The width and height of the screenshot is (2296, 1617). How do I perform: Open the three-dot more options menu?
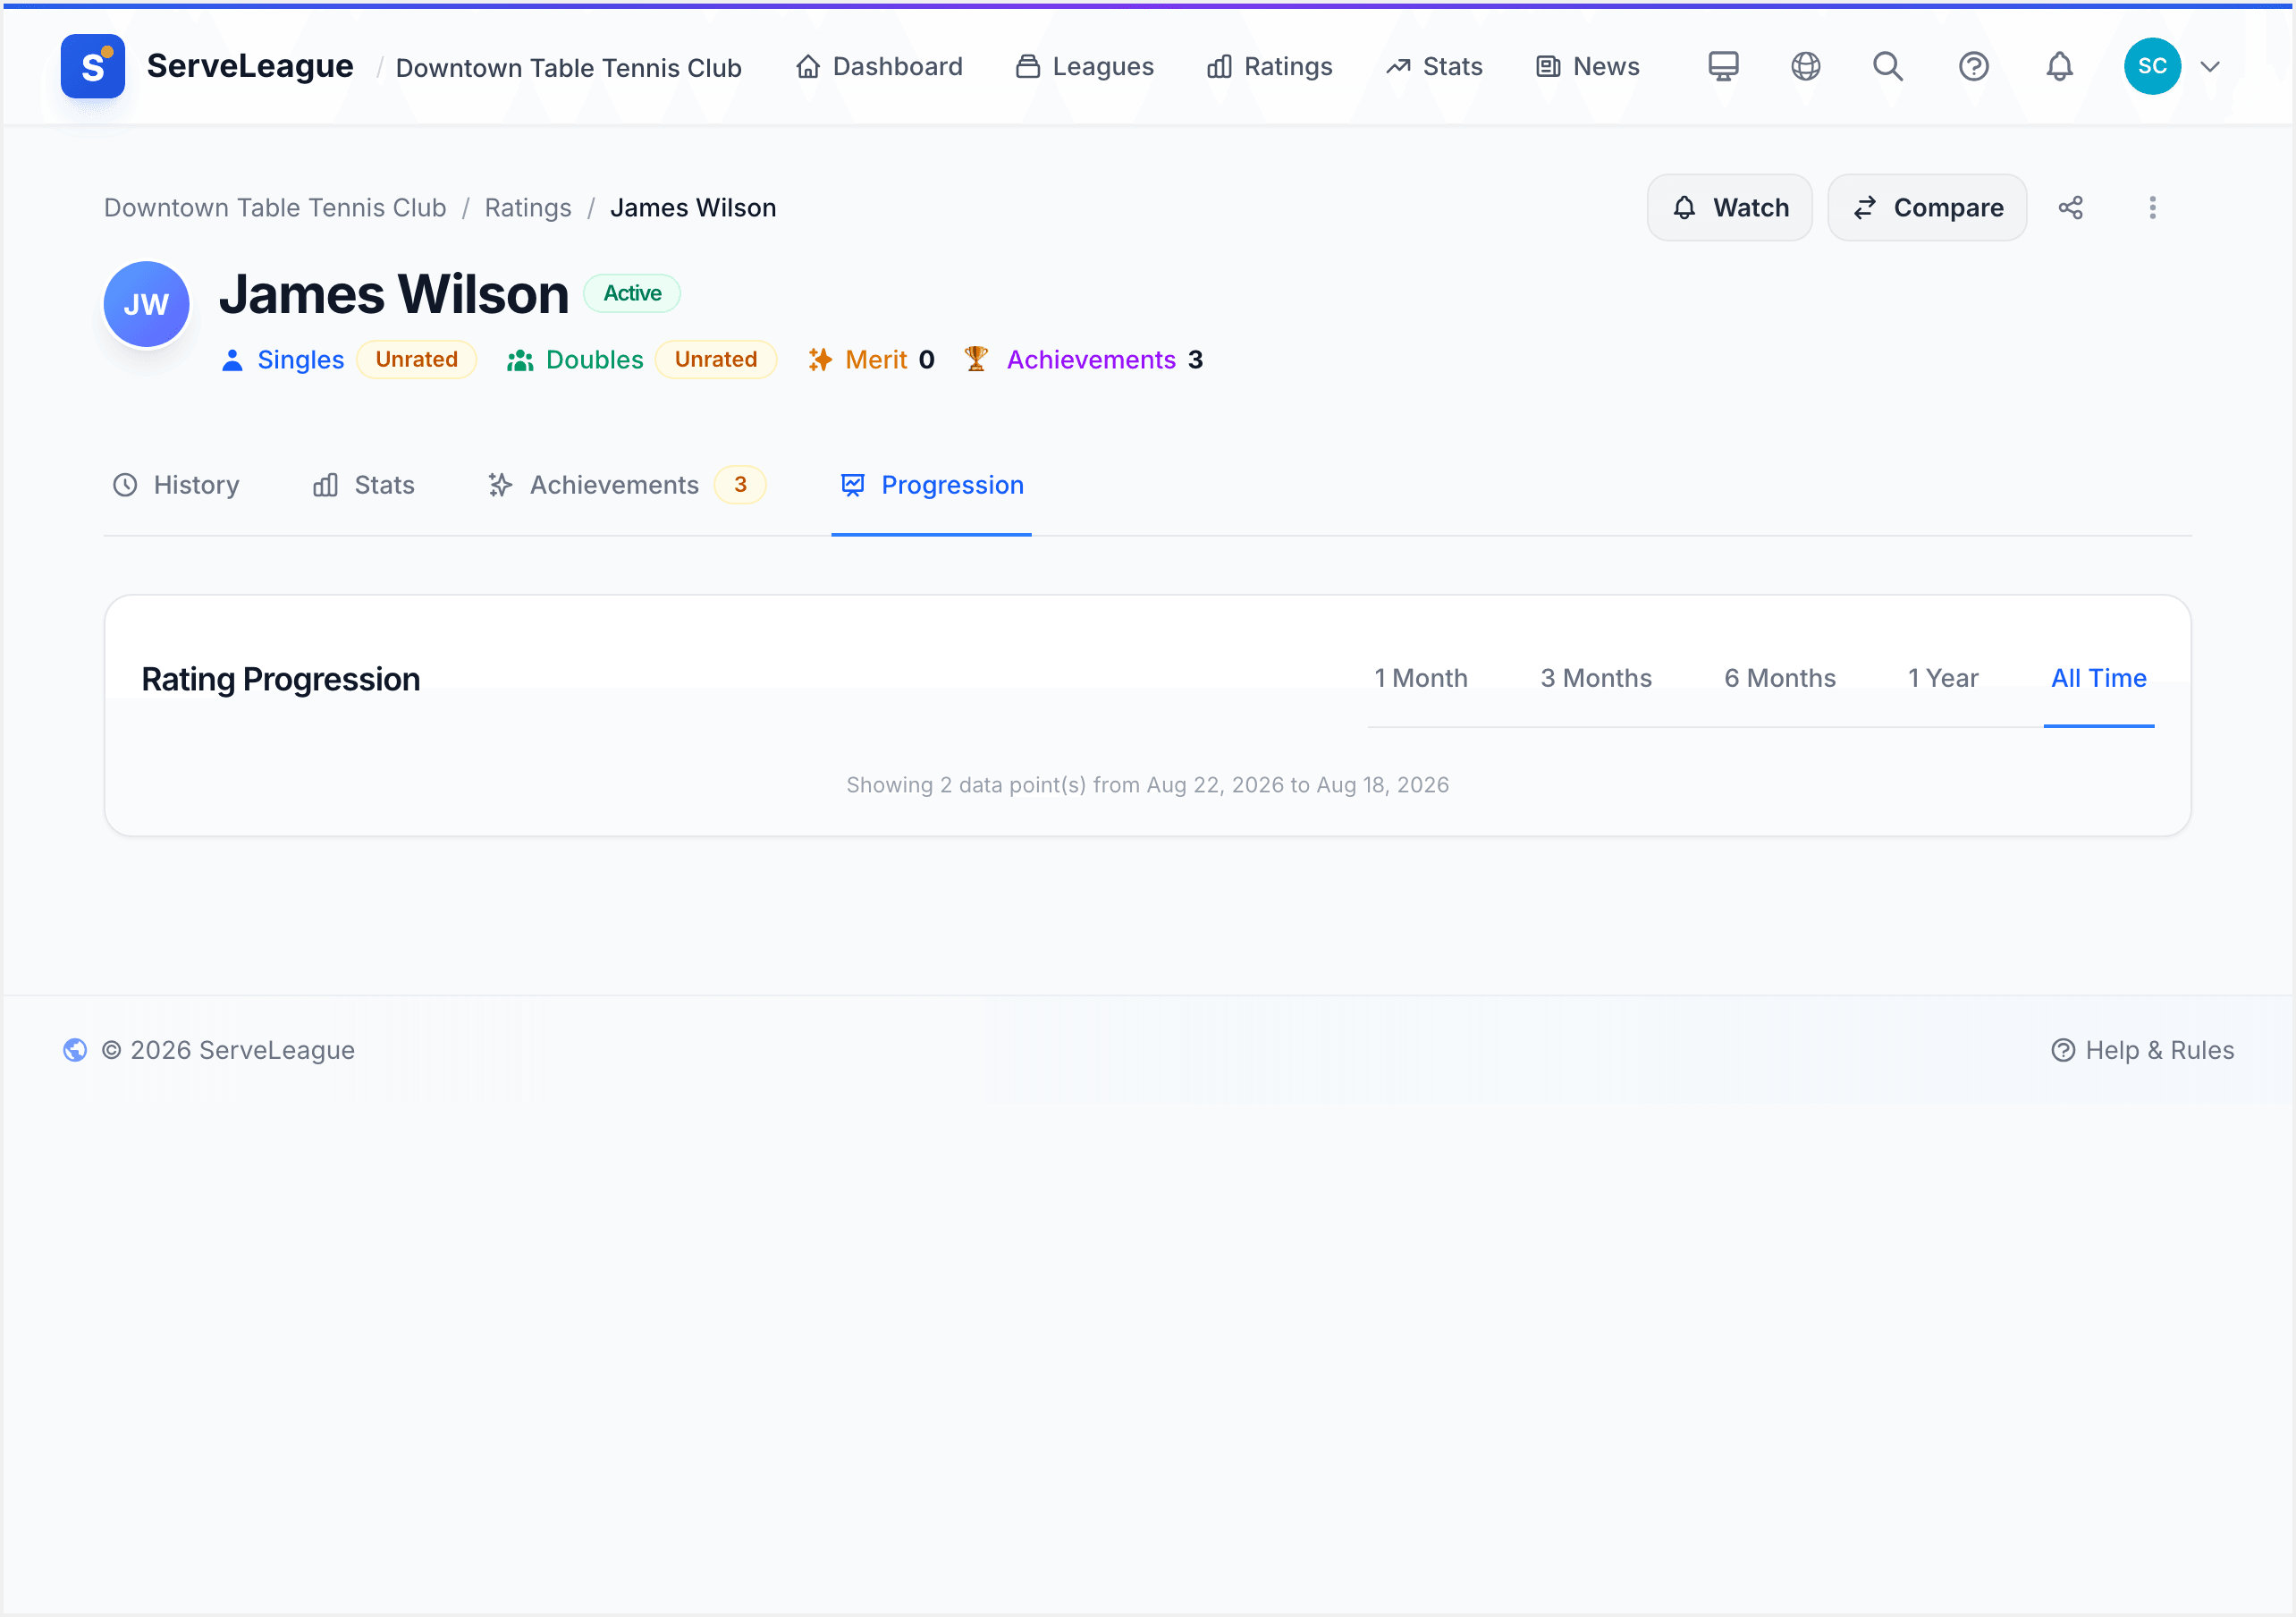tap(2152, 207)
